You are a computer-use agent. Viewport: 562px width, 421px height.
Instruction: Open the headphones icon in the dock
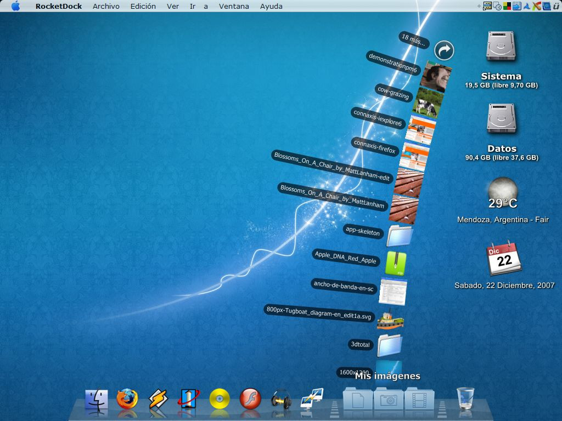tap(280, 399)
